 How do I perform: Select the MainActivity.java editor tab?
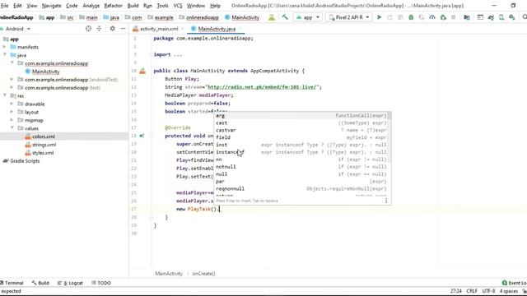(x=217, y=29)
